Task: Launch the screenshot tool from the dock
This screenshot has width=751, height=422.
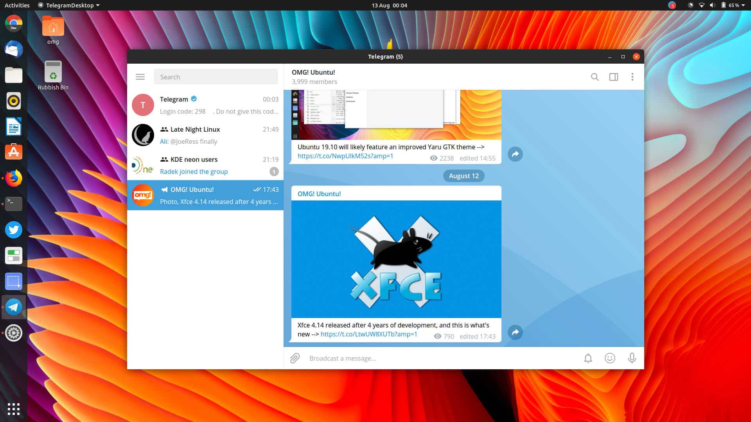Action: (x=14, y=281)
